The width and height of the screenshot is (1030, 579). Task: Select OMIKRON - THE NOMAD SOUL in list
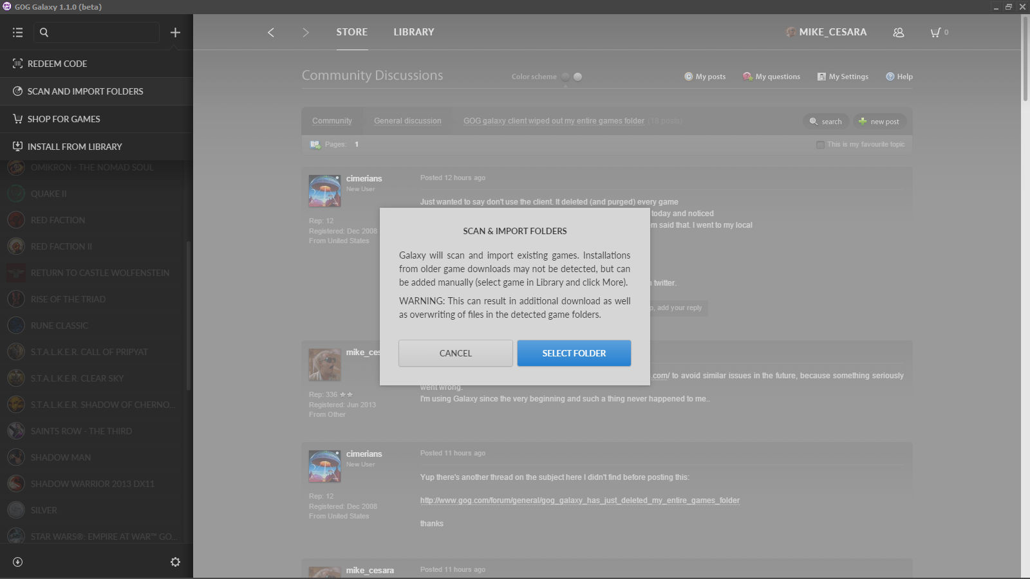93,167
